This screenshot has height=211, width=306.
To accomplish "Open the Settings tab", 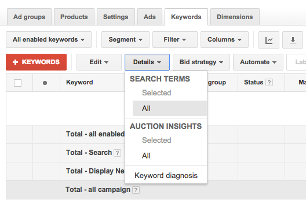I will [116, 17].
